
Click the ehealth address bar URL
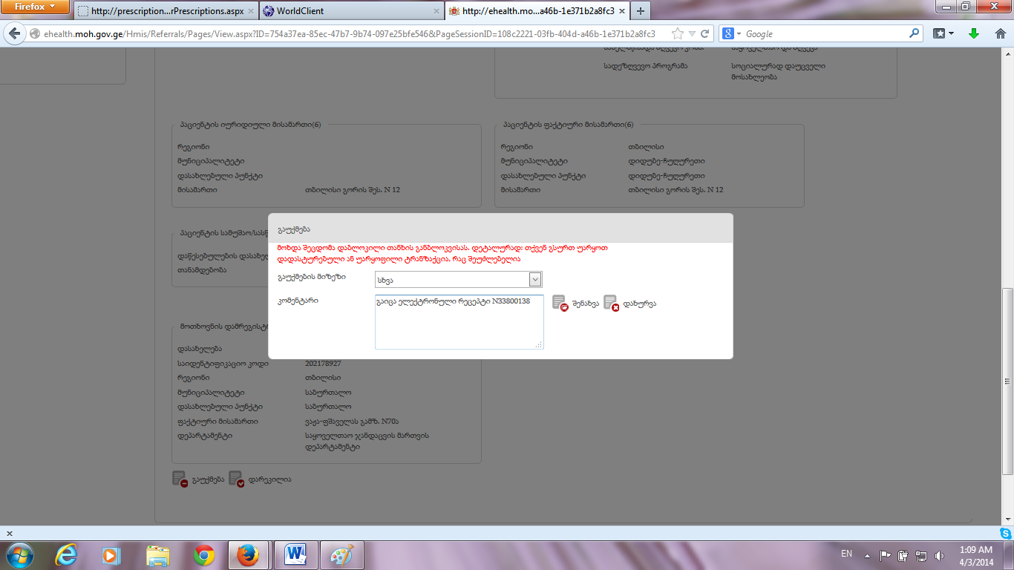(349, 34)
